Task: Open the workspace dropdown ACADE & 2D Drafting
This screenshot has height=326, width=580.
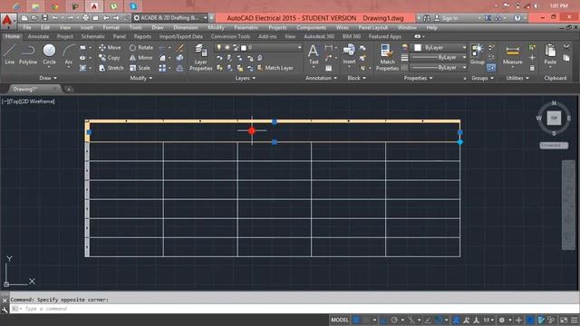Action: (x=169, y=18)
